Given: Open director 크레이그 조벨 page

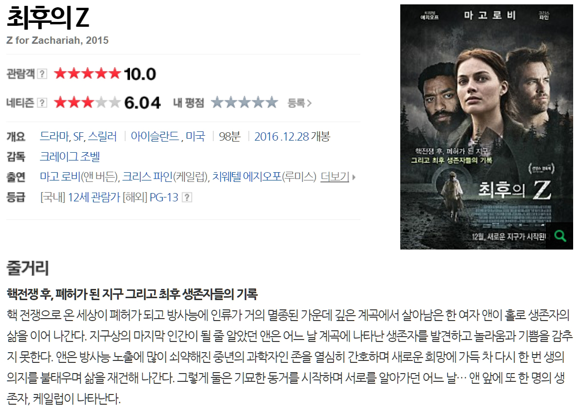Looking at the screenshot, I should click(70, 157).
